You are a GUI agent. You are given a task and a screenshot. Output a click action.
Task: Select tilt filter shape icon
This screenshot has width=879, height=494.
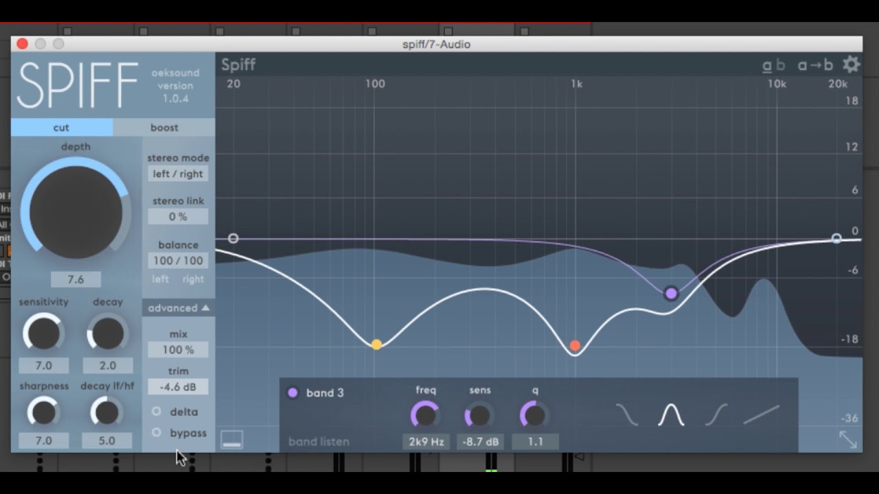(762, 414)
